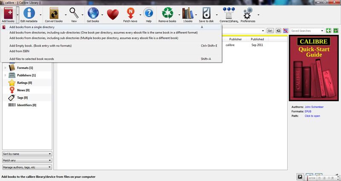Select Add files to selected book records

click(111, 59)
